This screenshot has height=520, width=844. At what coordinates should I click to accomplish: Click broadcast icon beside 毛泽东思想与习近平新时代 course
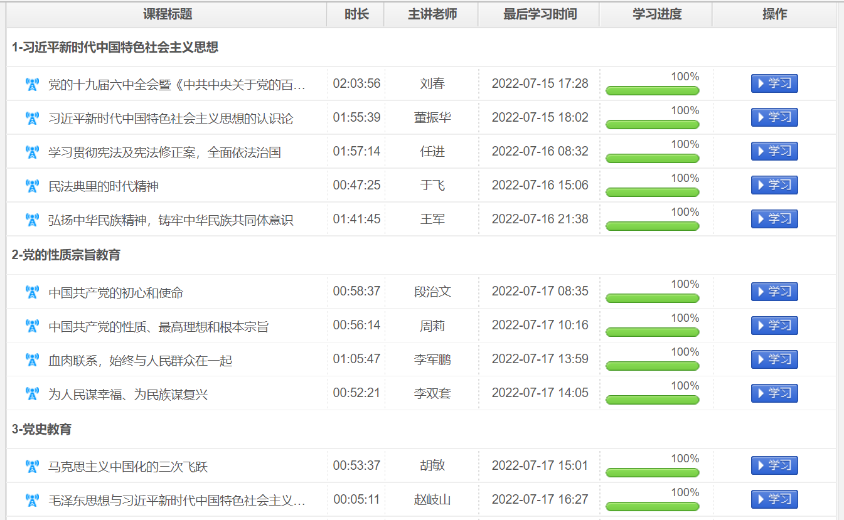(x=32, y=501)
